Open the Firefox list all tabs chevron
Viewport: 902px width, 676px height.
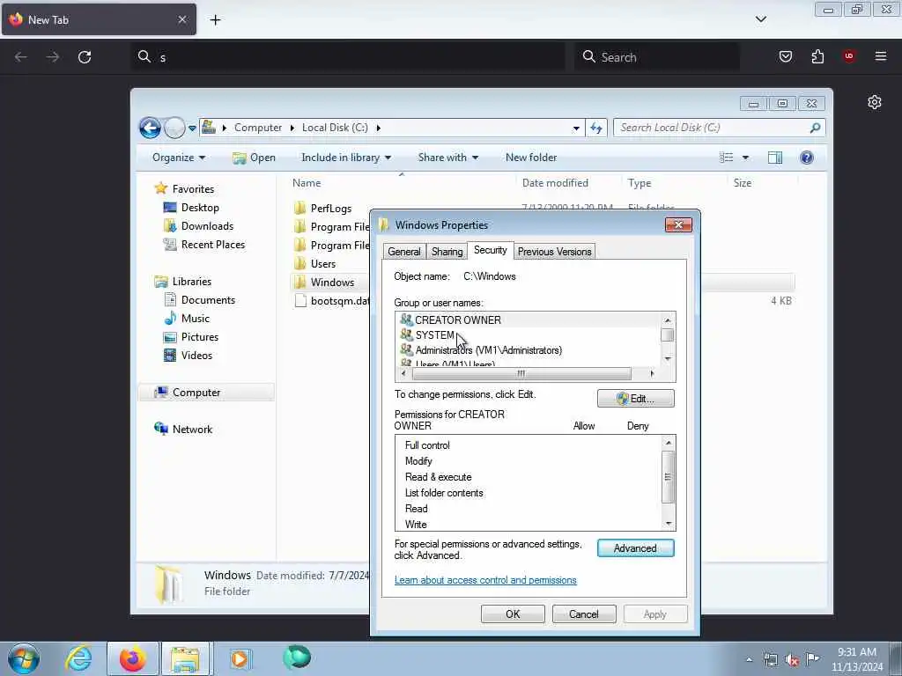coord(760,19)
